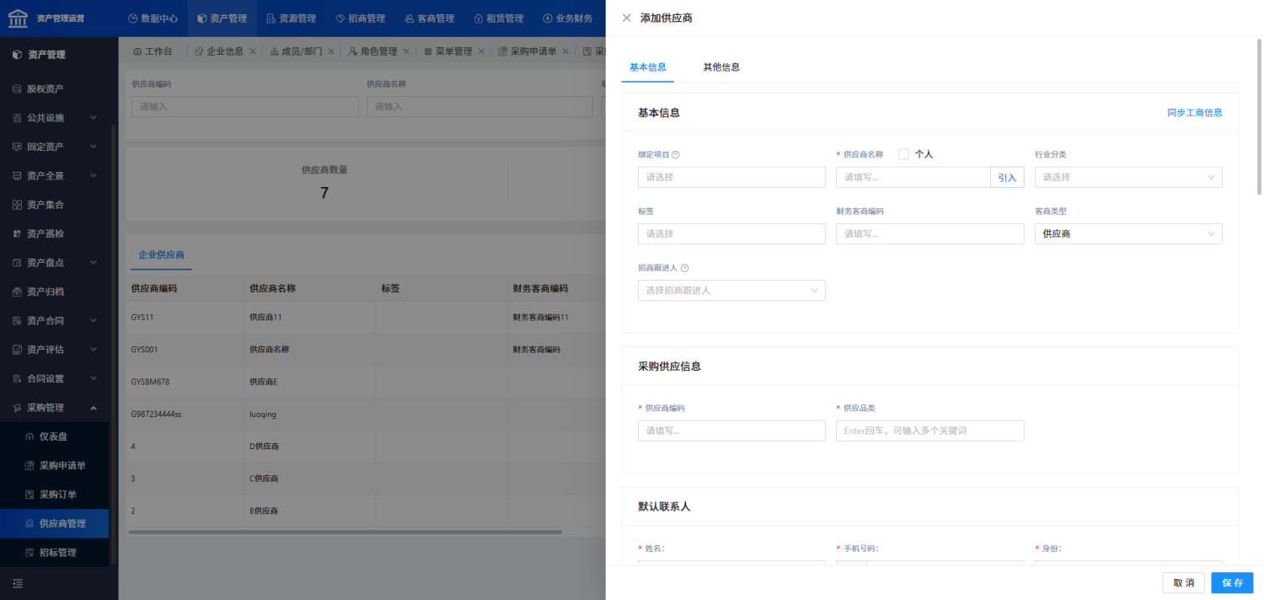Open 业务财务 top navigation
Screen dimensions: 1264x600
click(x=567, y=18)
